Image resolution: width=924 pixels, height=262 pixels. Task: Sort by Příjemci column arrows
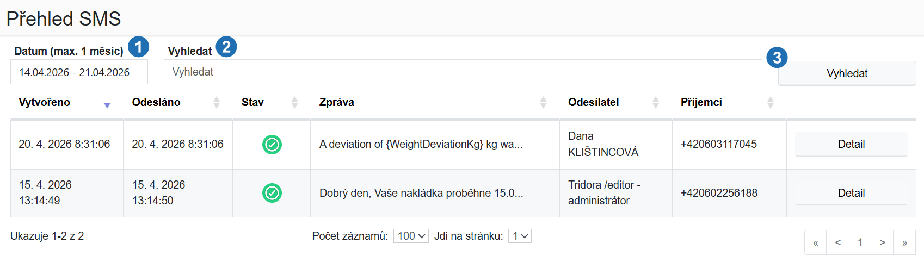[771, 102]
